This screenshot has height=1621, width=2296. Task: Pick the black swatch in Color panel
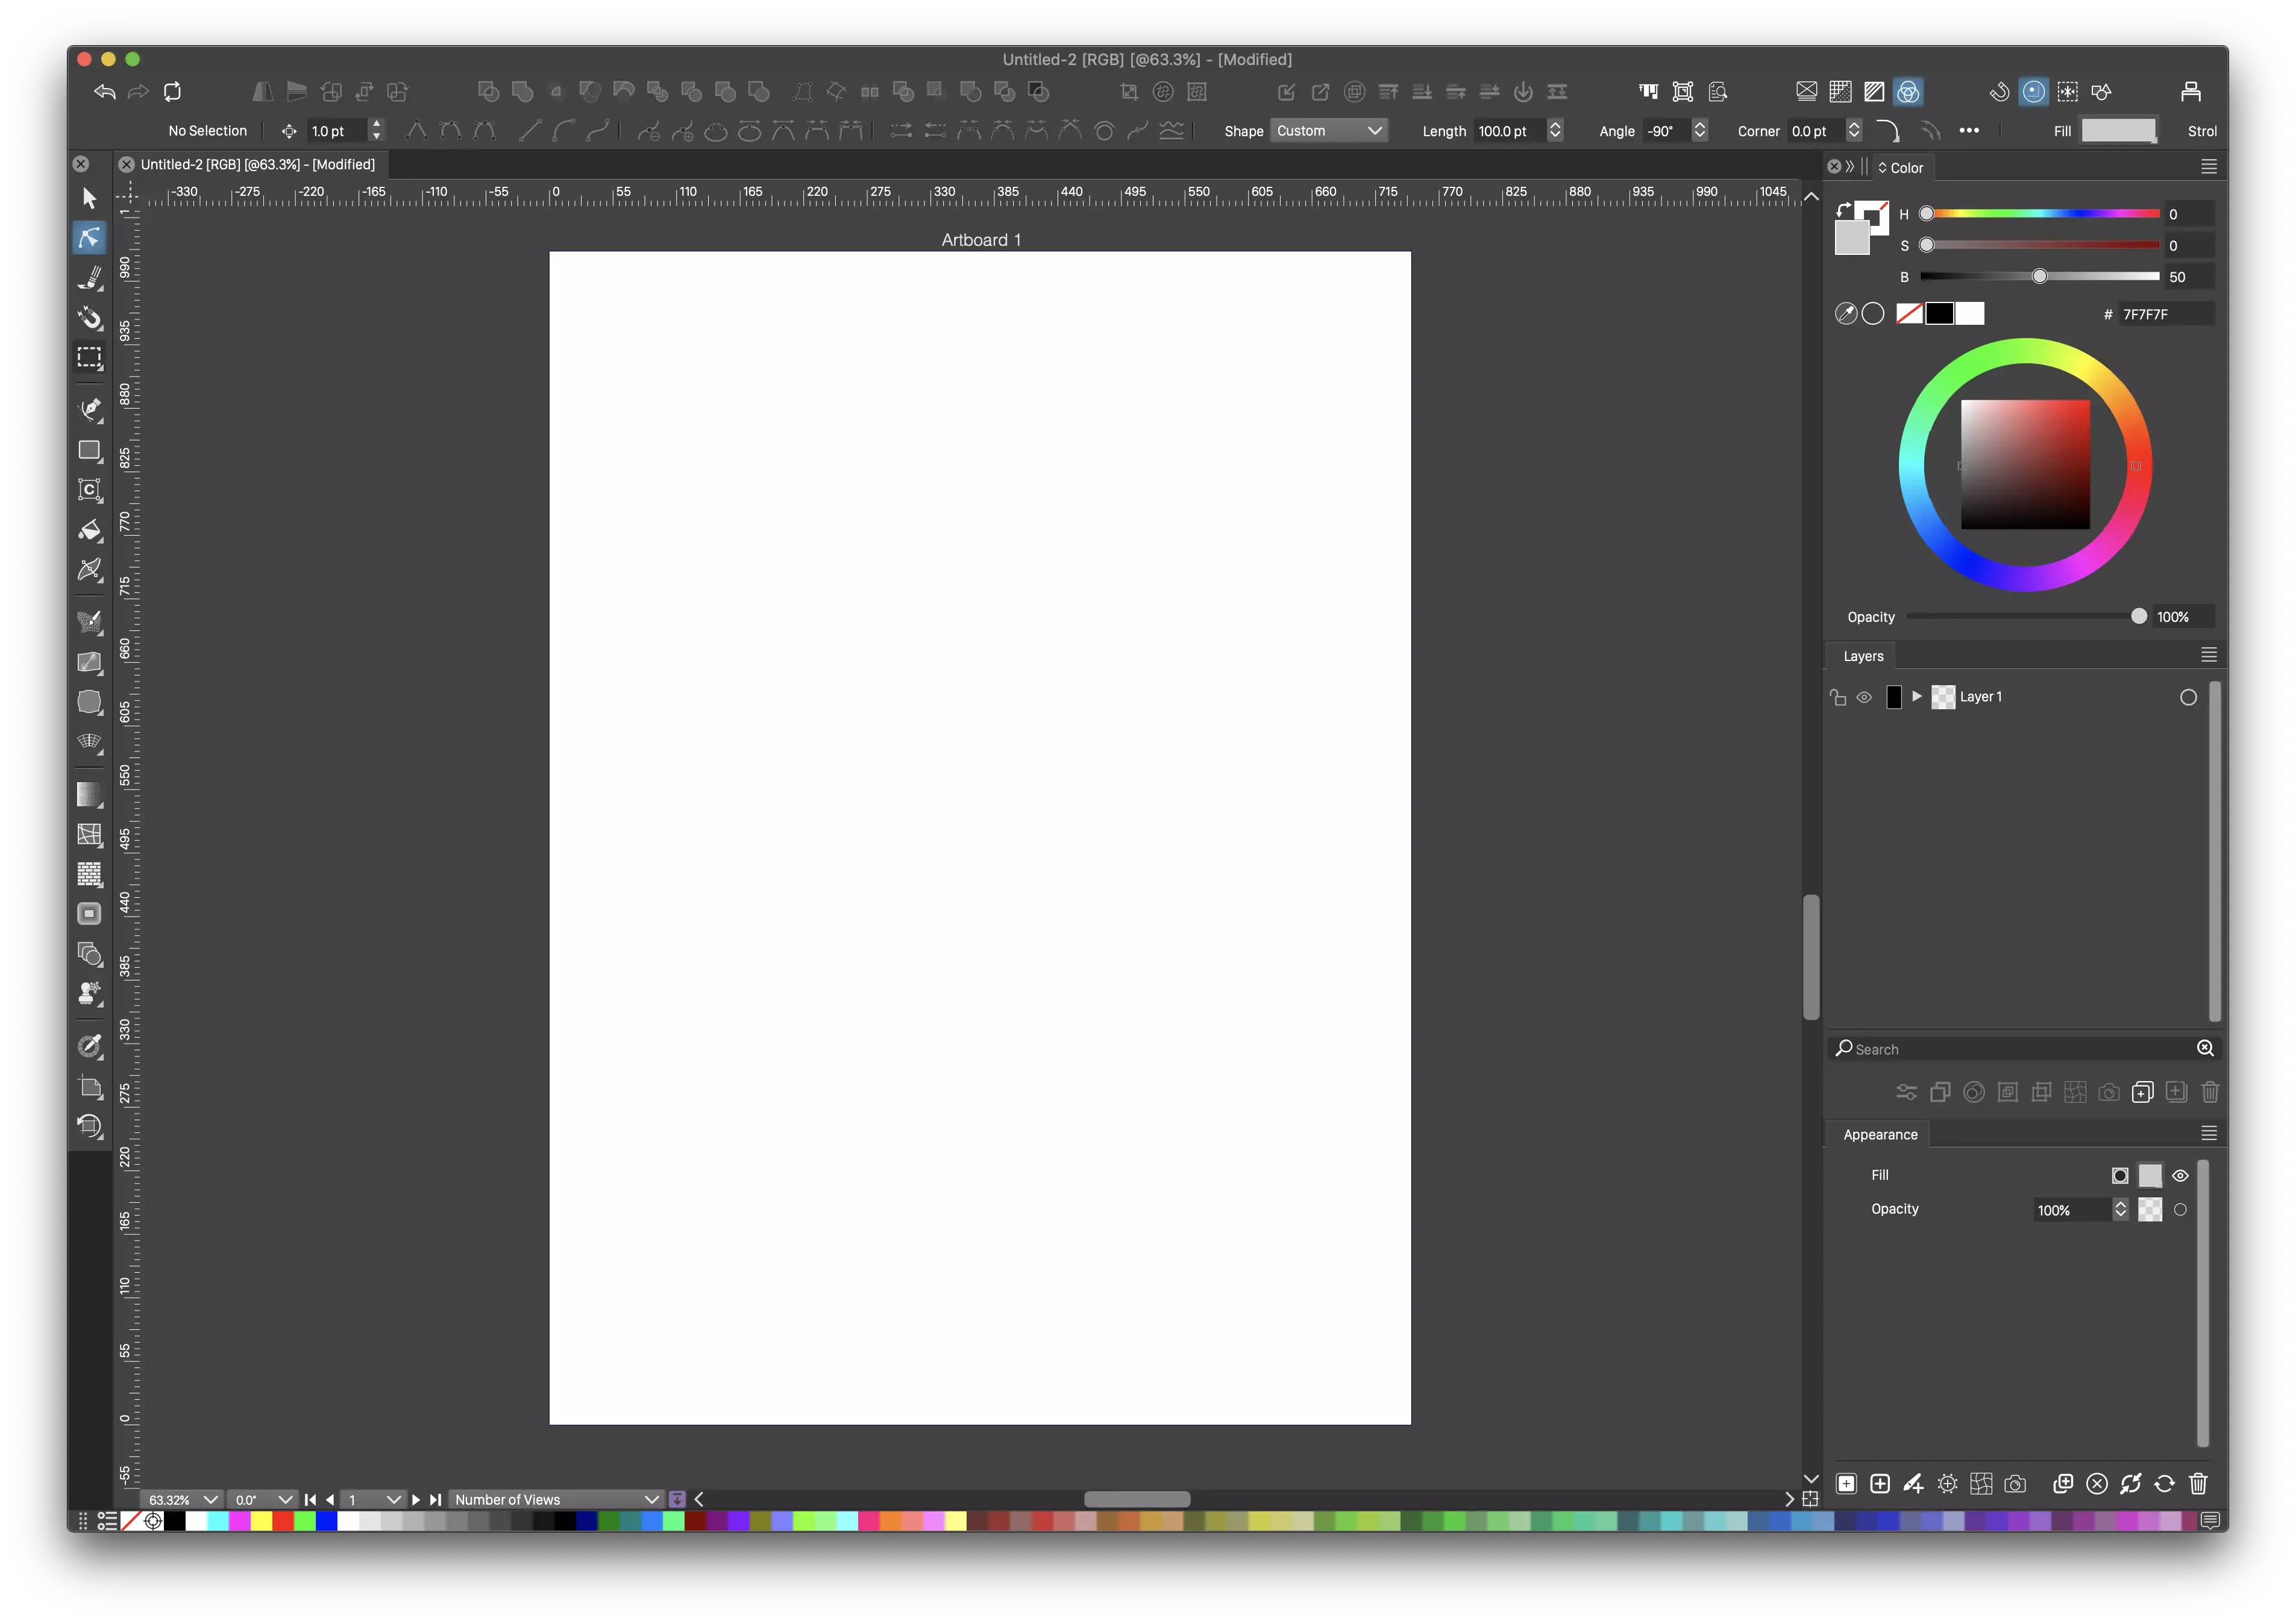pyautogui.click(x=1939, y=314)
